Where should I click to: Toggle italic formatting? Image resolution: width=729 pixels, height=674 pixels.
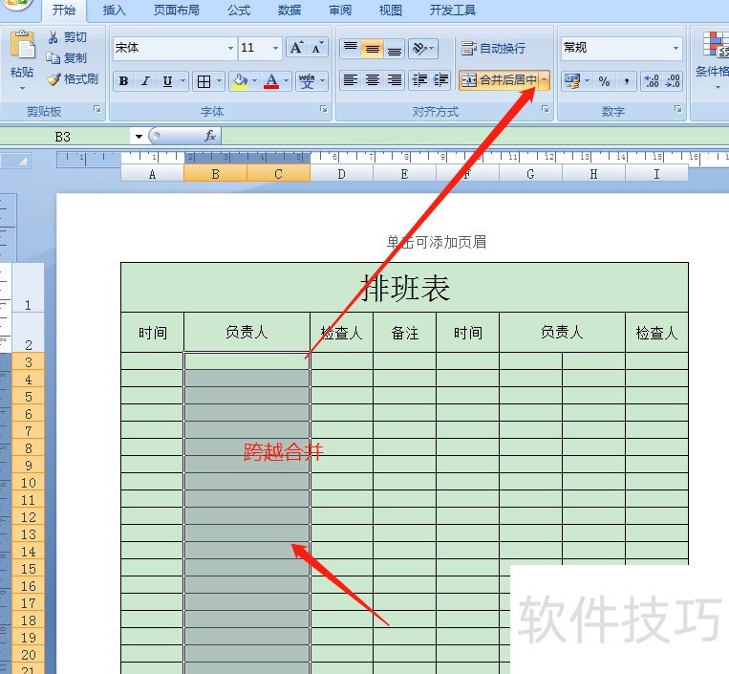pyautogui.click(x=145, y=81)
